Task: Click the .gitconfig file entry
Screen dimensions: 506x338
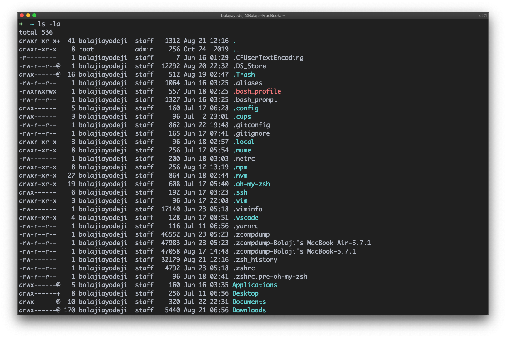Action: coord(251,125)
